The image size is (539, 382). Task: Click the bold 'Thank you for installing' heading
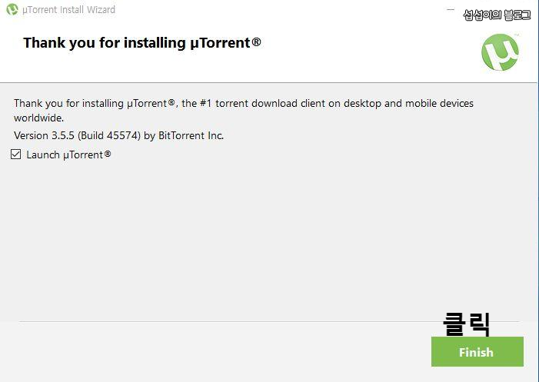click(105, 43)
